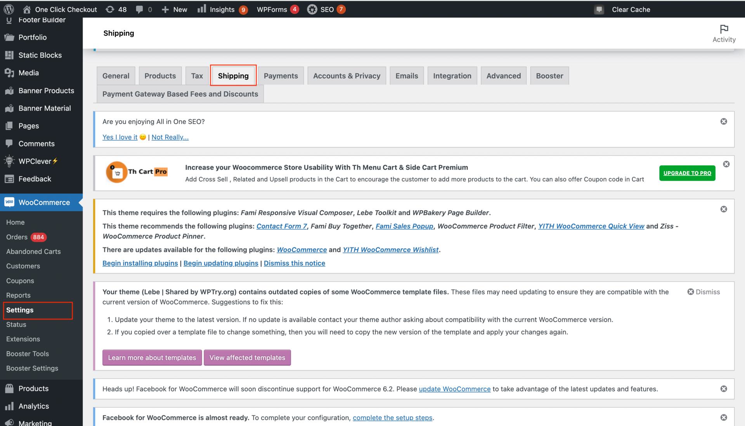Dismiss the Th Cart Pro upgrade notice
The image size is (745, 426).
(726, 164)
